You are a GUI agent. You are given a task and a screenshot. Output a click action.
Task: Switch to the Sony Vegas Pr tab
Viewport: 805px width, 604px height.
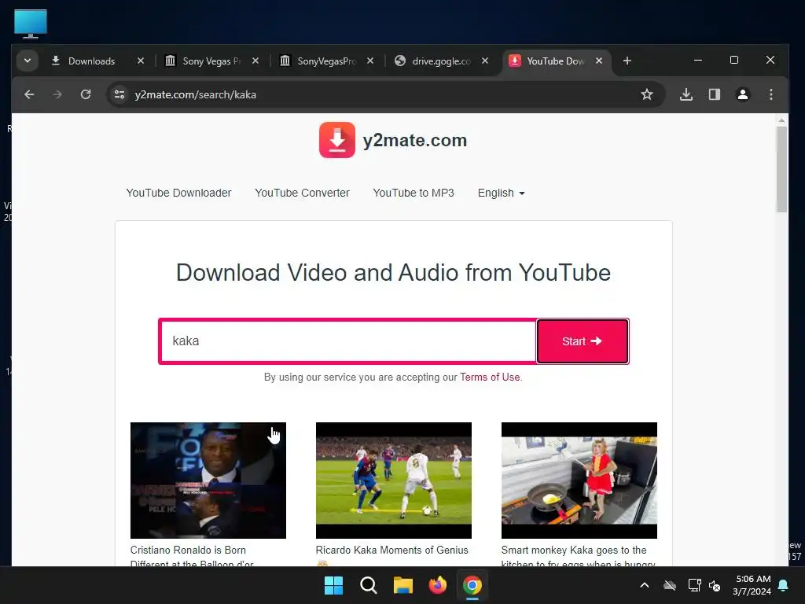coord(211,61)
